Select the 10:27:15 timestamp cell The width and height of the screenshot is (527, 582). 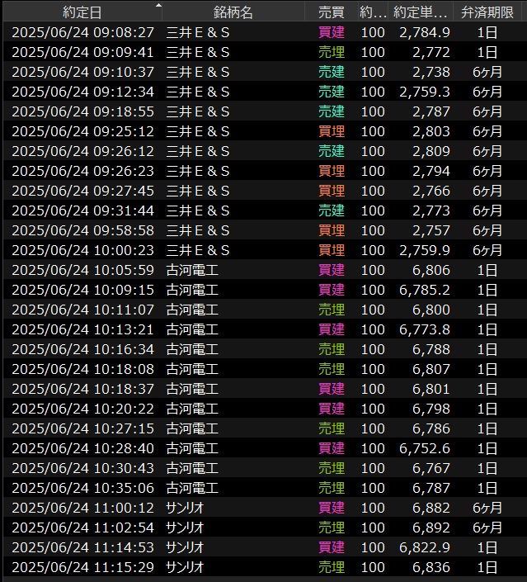pos(82,428)
